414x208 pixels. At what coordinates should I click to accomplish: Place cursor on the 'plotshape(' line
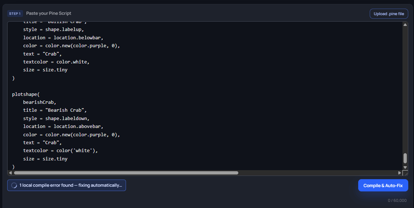click(26, 94)
